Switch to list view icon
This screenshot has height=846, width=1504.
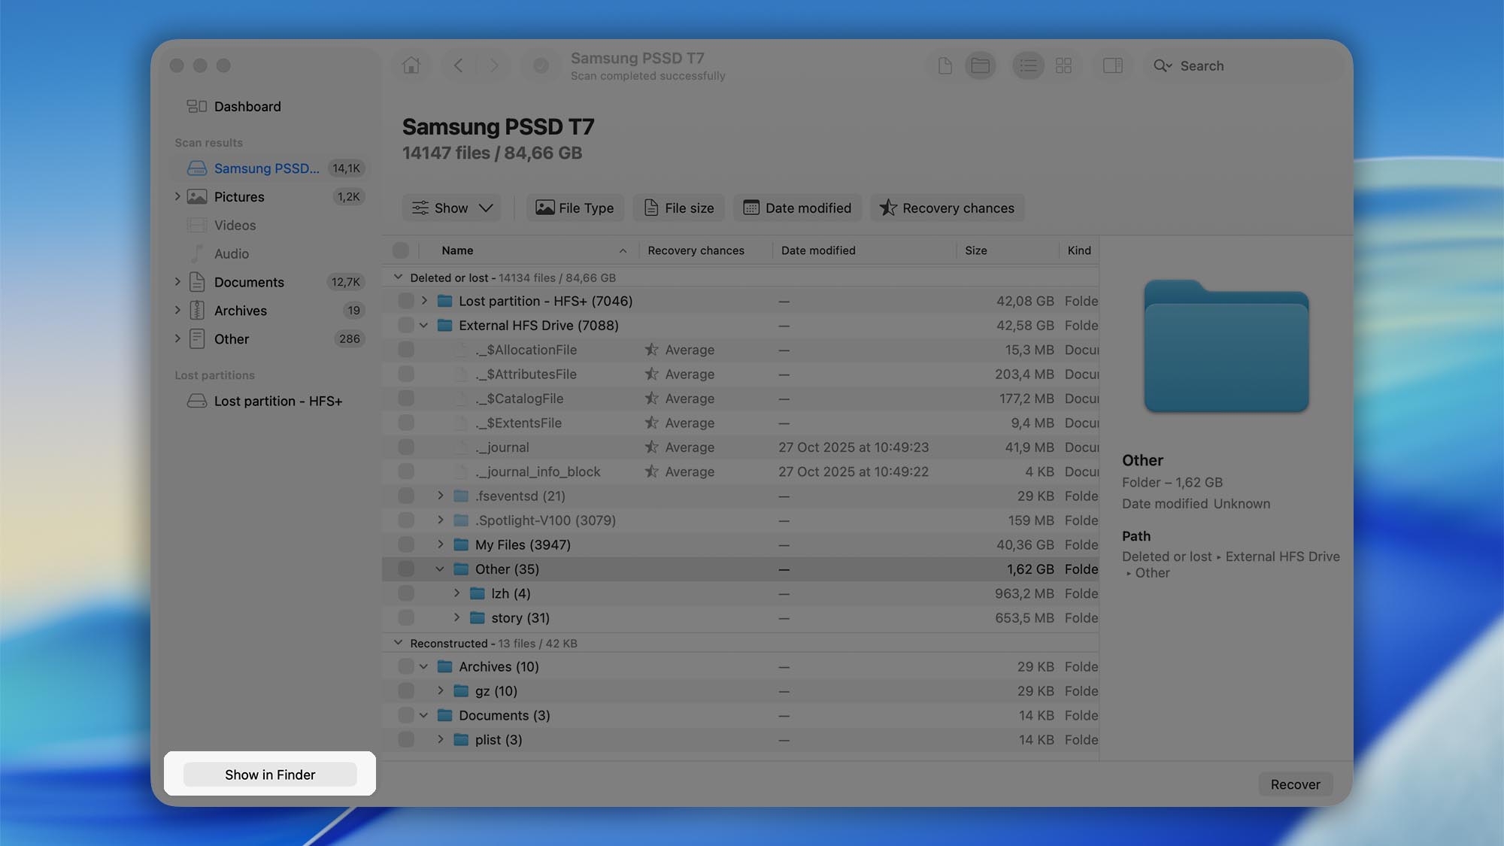(x=1028, y=65)
